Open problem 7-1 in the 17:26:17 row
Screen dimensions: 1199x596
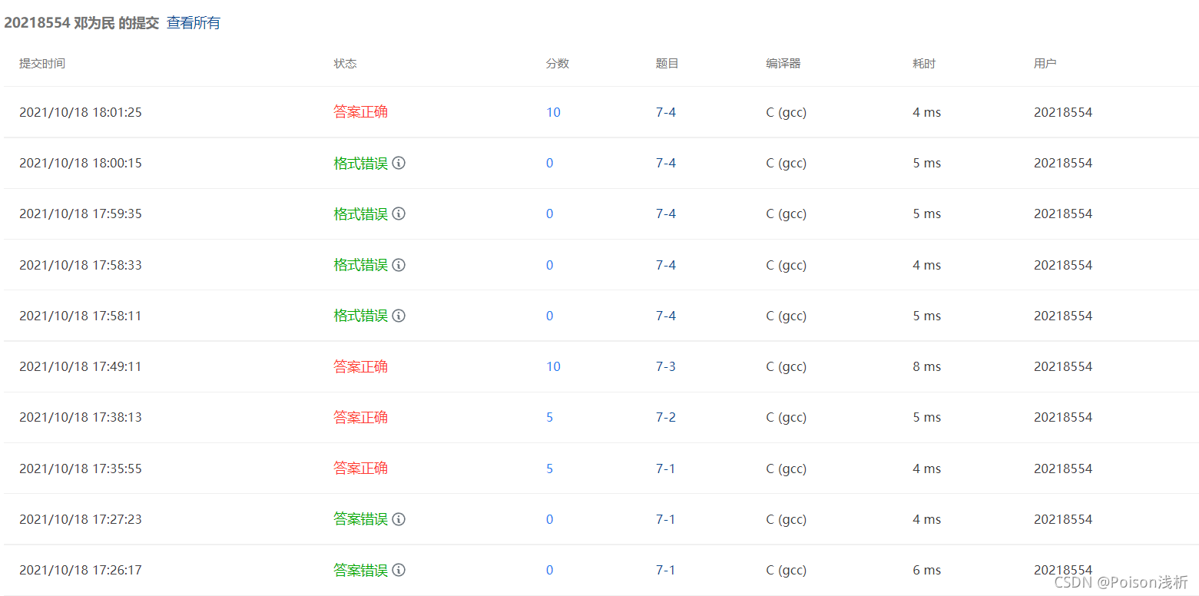click(x=666, y=570)
